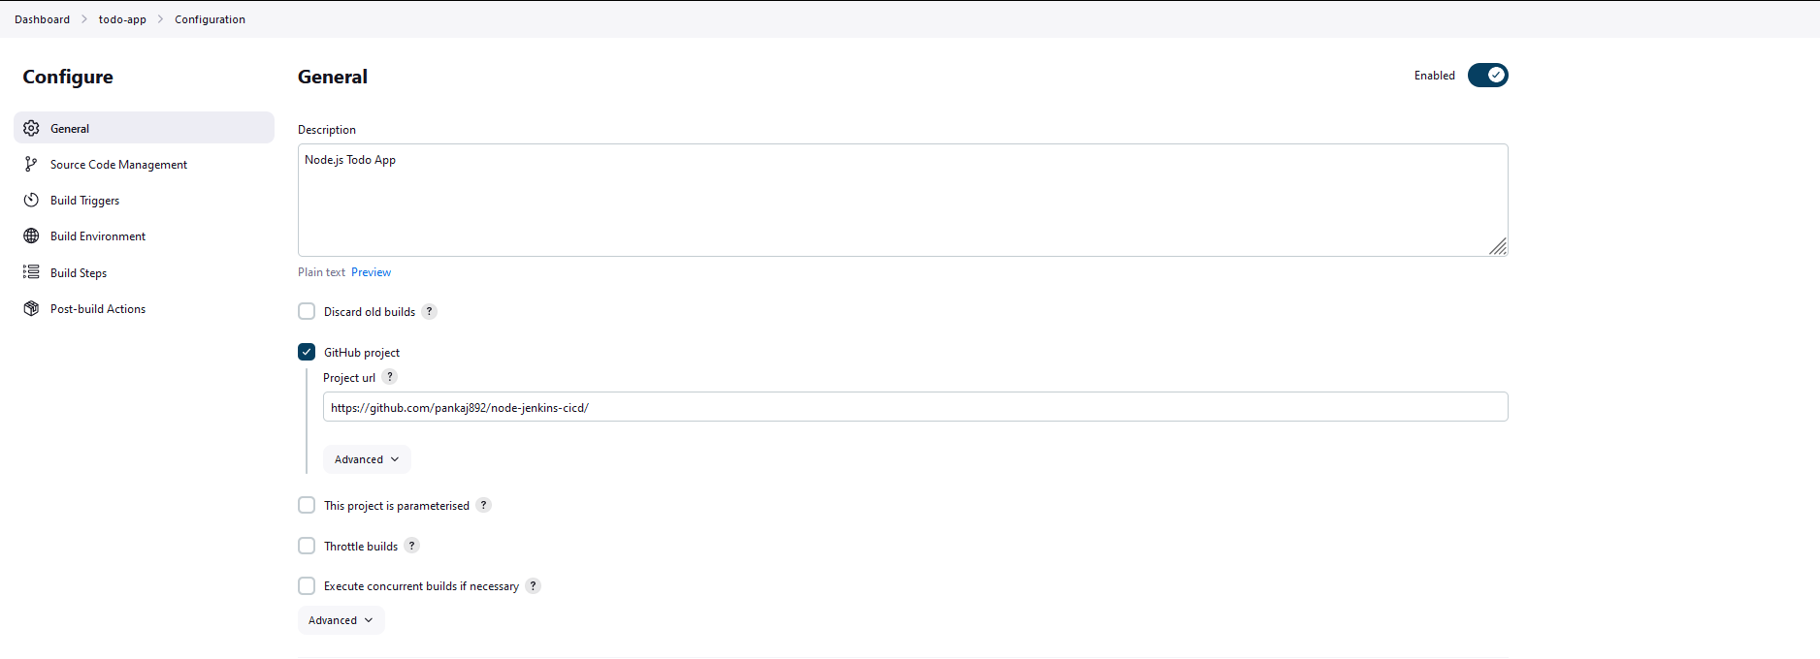
Task: Enable Discard old builds
Action: pos(307,311)
